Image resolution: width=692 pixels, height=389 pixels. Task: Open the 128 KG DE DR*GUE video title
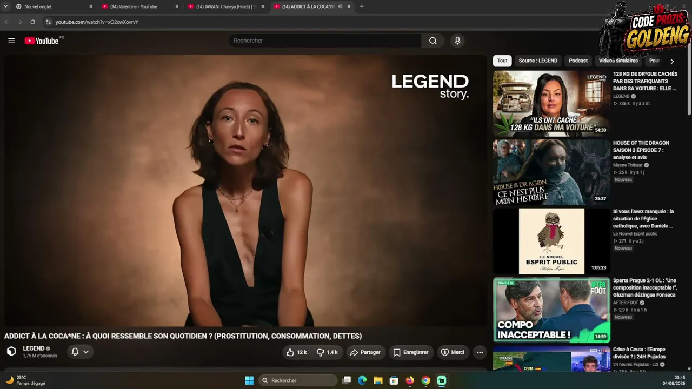646,81
